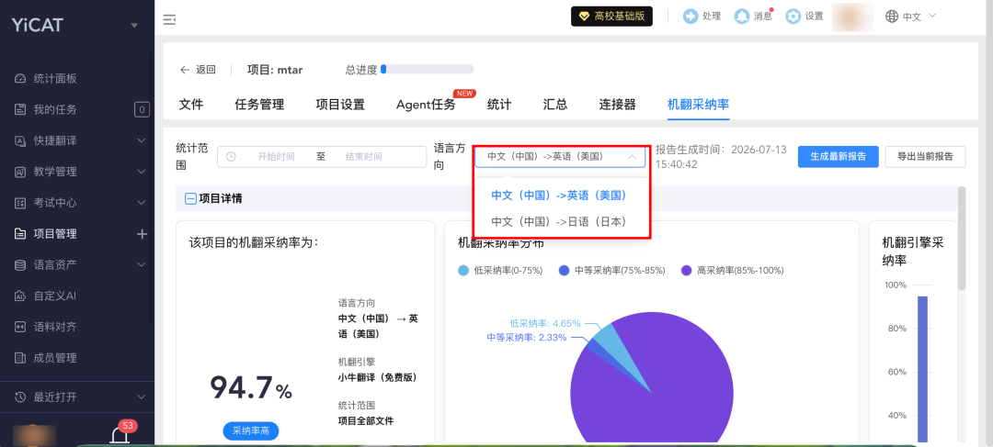Switch to the 任务管理 tab
Image resolution: width=993 pixels, height=447 pixels.
click(259, 105)
